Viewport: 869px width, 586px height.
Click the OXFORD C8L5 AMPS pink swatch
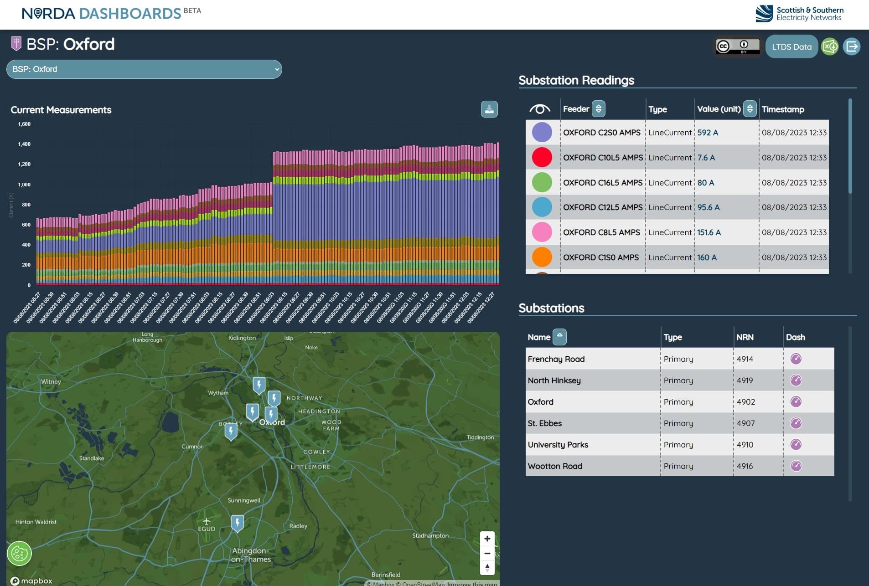tap(542, 232)
